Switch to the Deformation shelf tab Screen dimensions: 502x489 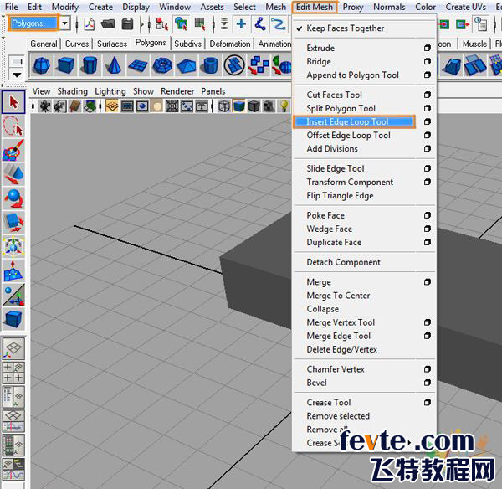pyautogui.click(x=230, y=44)
